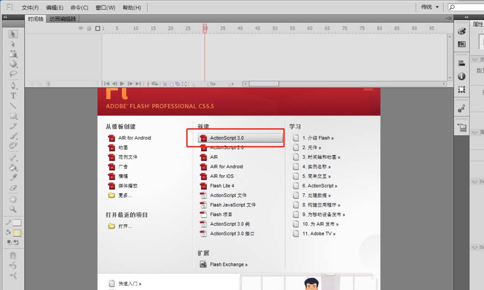The image size is (484, 290).
Task: Pick the stroke color swatch
Action: [17, 222]
